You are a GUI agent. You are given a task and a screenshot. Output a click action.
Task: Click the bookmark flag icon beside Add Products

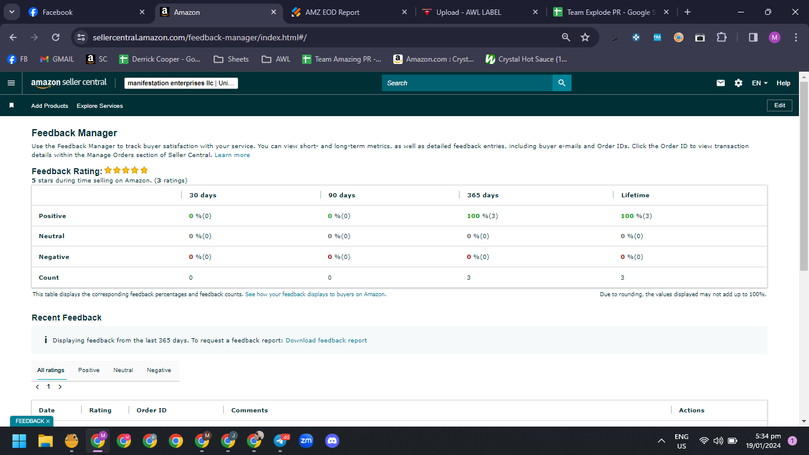coord(11,105)
